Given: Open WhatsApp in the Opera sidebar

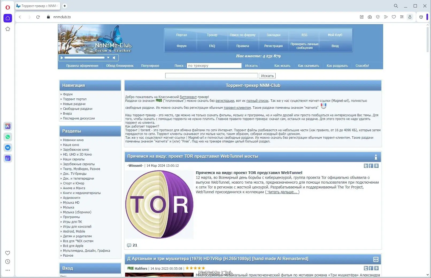Looking at the screenshot, I should point(8,137).
